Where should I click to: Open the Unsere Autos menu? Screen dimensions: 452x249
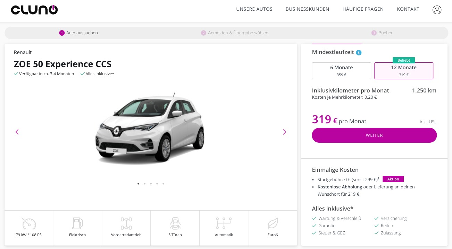point(254,9)
